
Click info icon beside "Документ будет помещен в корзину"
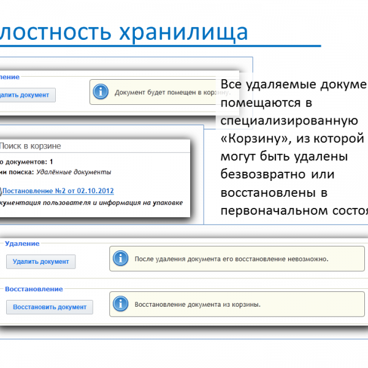click(x=102, y=93)
